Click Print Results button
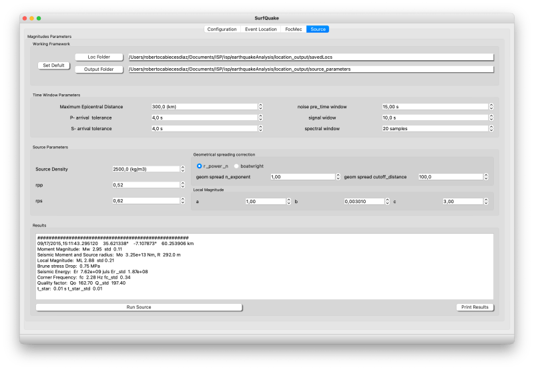This screenshot has width=534, height=370. coord(475,307)
